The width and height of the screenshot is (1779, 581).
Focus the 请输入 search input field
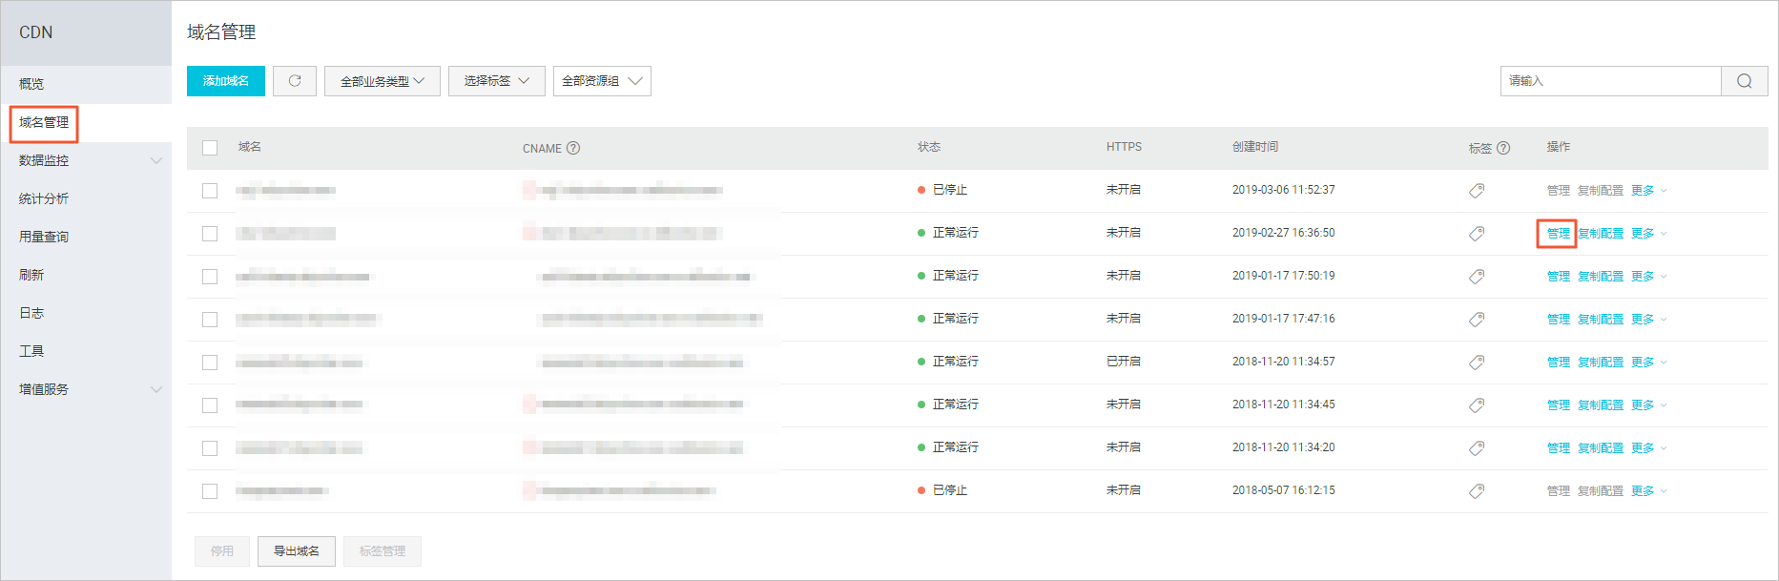pyautogui.click(x=1610, y=81)
